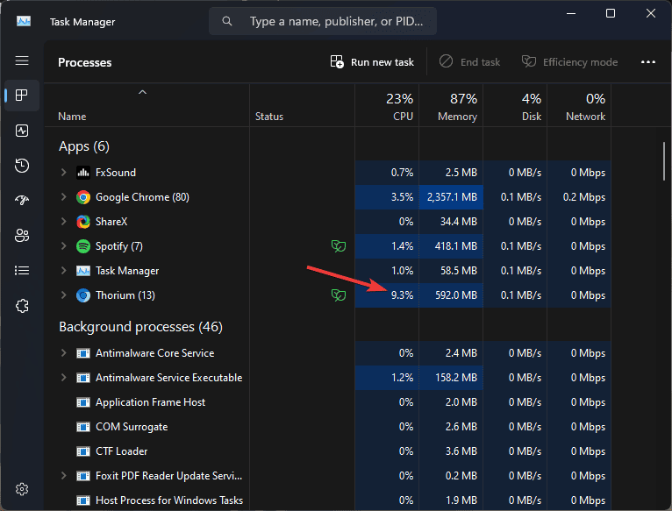Screen dimensions: 672x511
Task: Click Thorium's 592.0 MB memory value
Action: pyautogui.click(x=456, y=295)
